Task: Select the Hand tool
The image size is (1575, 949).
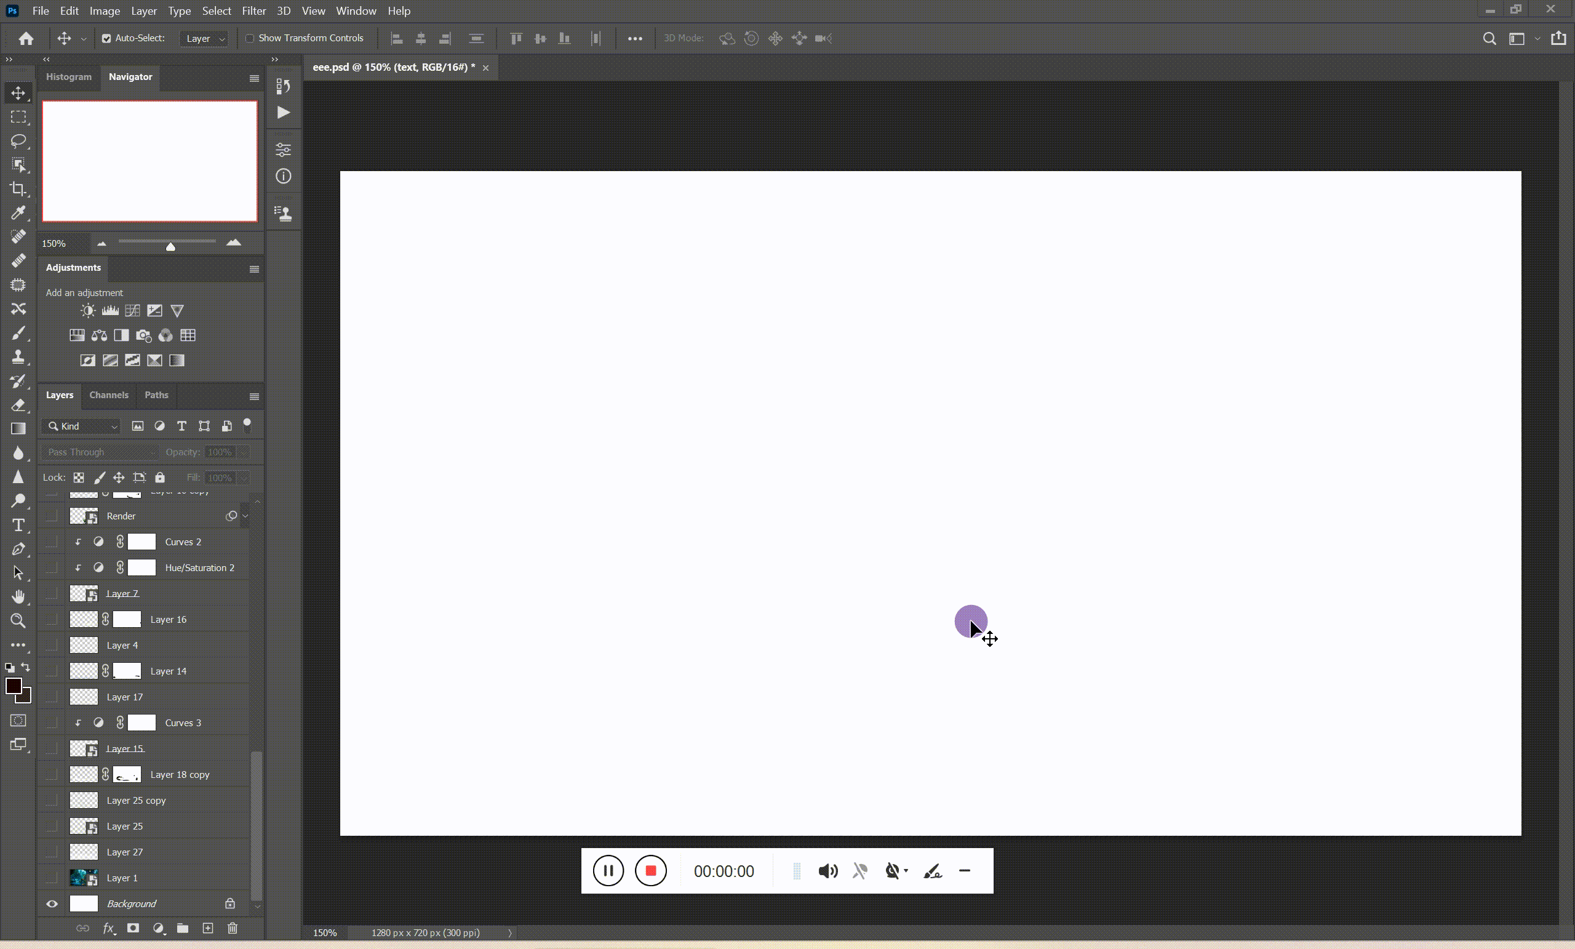Action: (x=18, y=596)
